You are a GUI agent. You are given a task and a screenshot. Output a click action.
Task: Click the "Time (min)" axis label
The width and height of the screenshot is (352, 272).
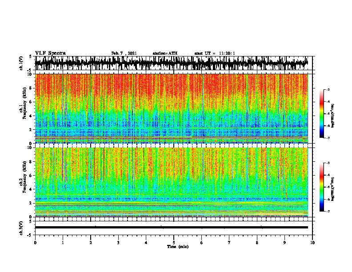[178, 247]
